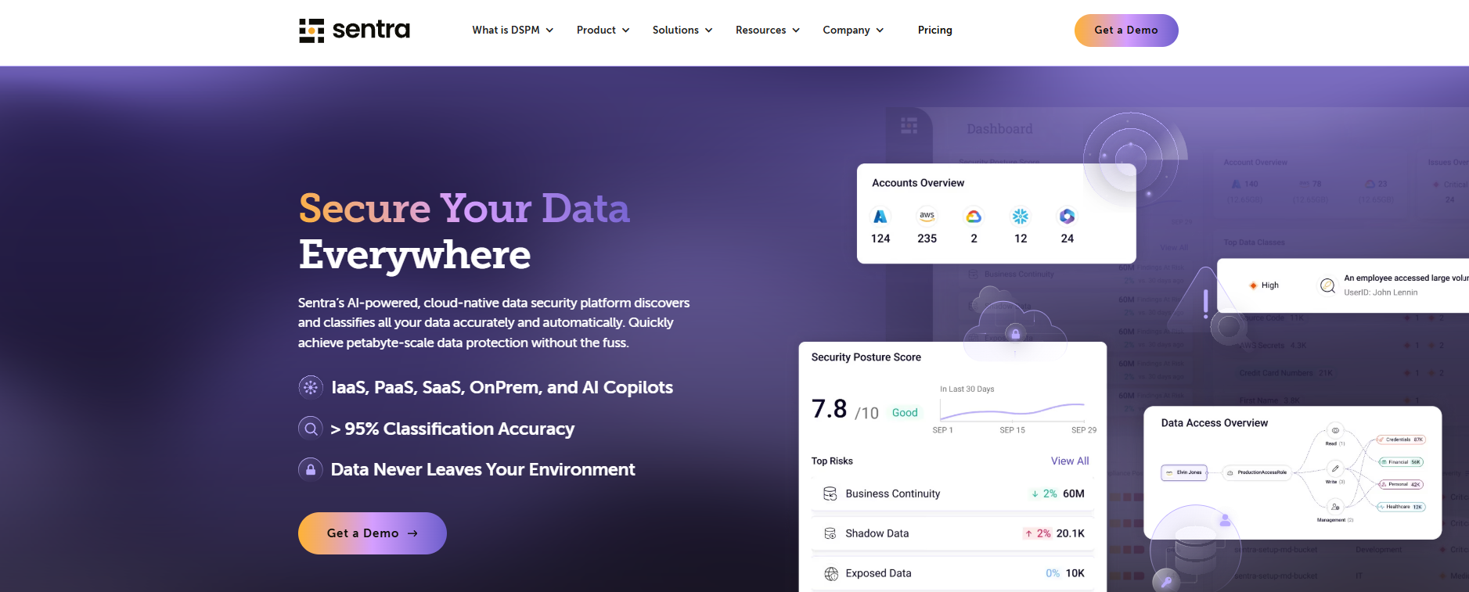Click the High severity indicator icon
This screenshot has width=1469, height=592.
coord(1253,285)
